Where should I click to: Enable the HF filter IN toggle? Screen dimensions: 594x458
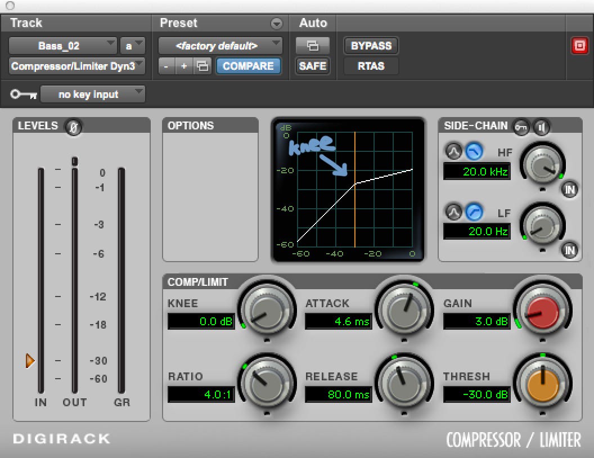click(570, 190)
